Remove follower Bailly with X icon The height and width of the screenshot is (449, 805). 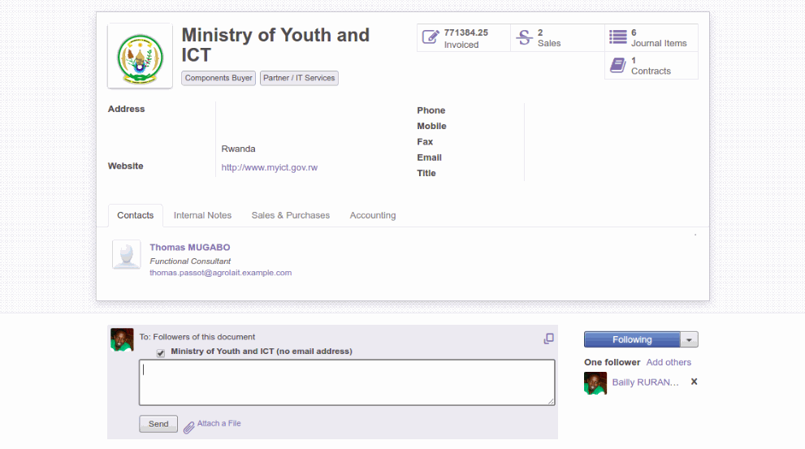pos(694,382)
